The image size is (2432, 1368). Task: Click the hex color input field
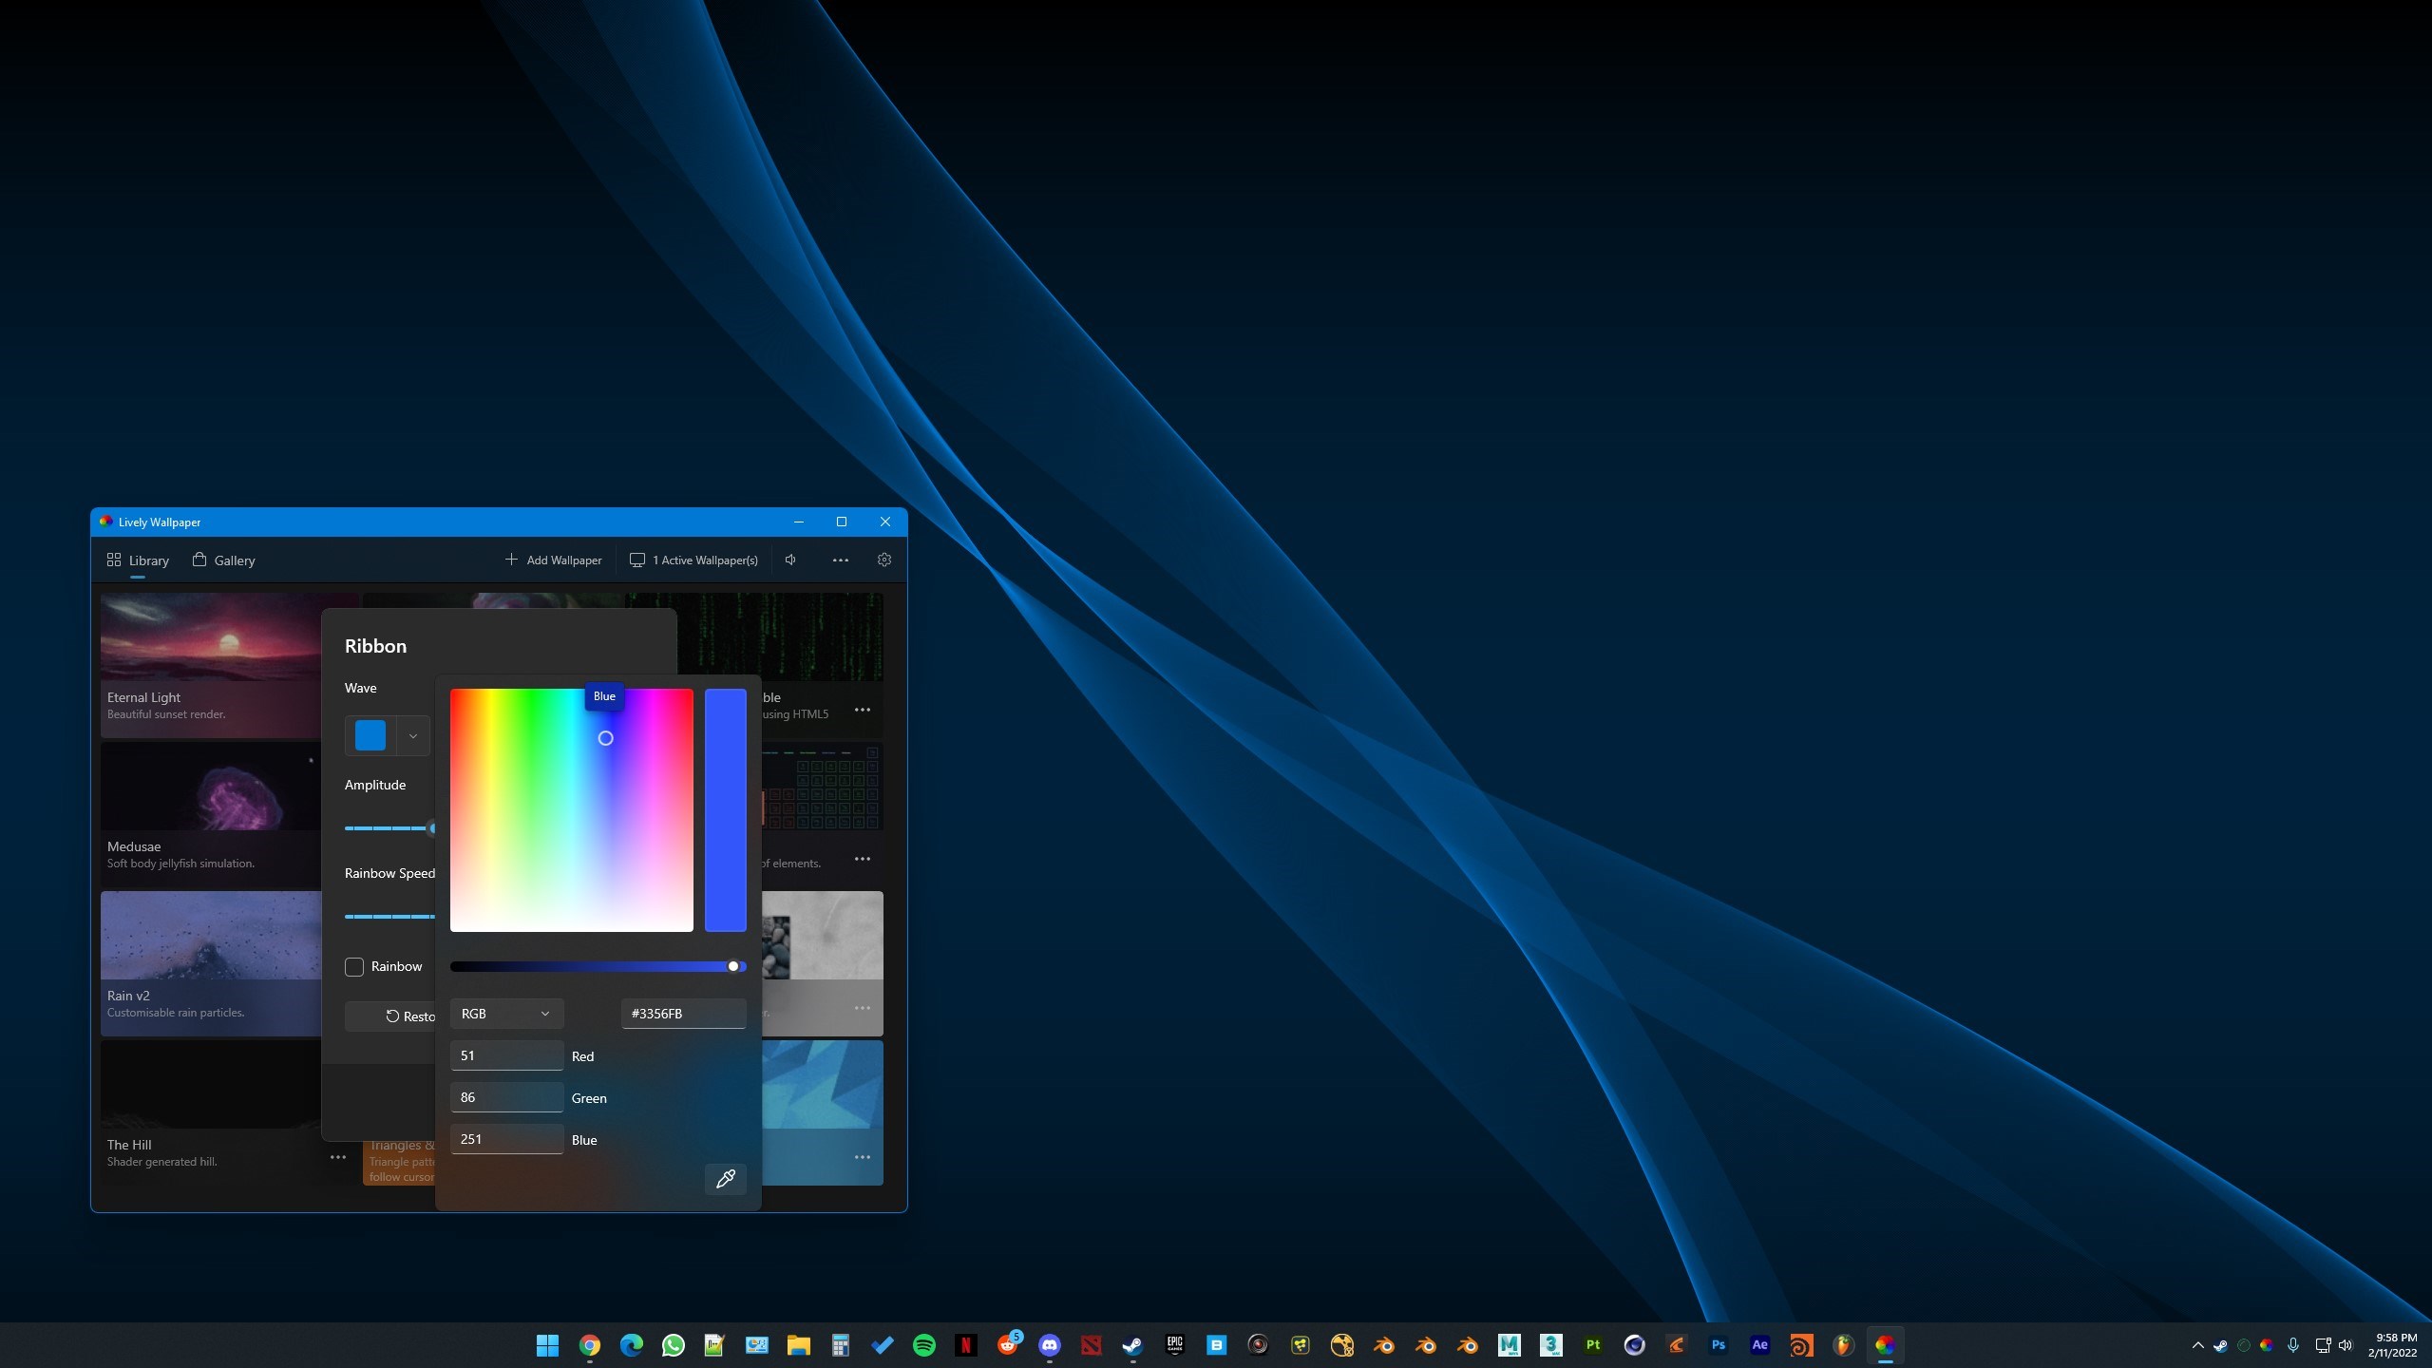pyautogui.click(x=683, y=1014)
